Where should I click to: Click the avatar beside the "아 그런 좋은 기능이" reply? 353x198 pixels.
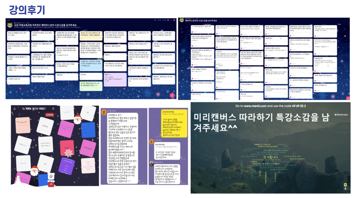152,142
